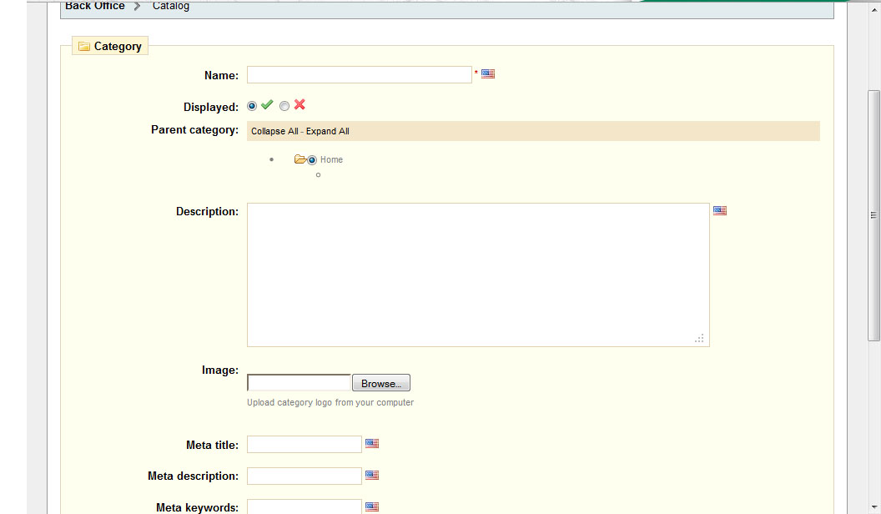Click the Category folder icon in legend
Viewport: 881px width, 514px height.
(83, 46)
